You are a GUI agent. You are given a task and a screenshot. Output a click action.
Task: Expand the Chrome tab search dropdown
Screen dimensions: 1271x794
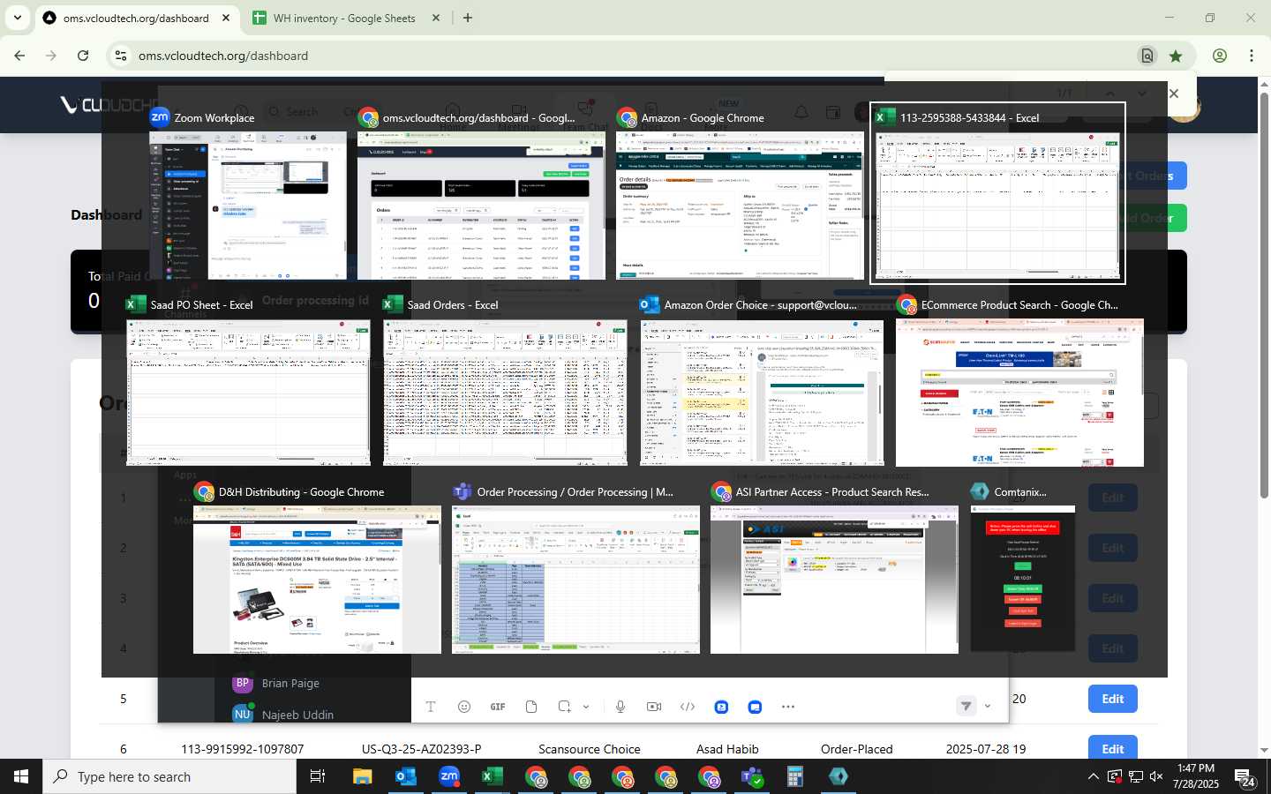pos(17,18)
